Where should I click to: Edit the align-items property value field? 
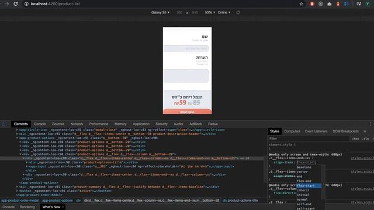[x=306, y=162]
